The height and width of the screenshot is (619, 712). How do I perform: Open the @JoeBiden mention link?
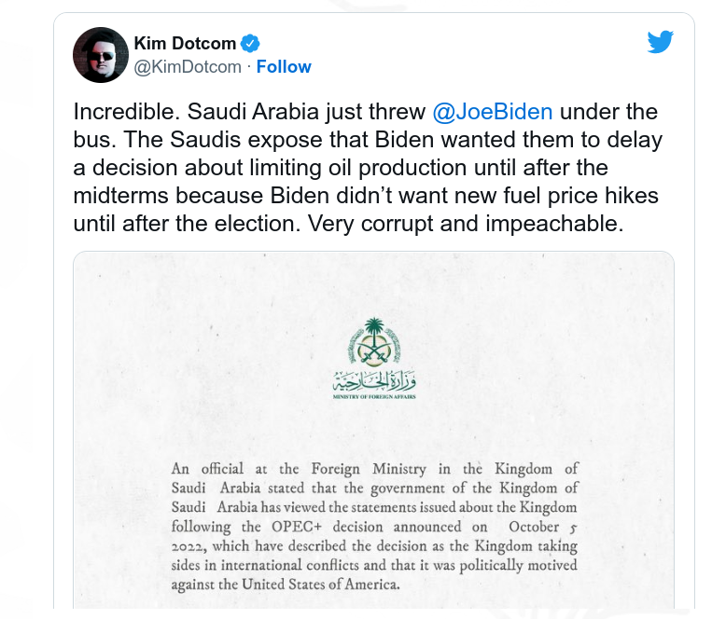click(493, 112)
